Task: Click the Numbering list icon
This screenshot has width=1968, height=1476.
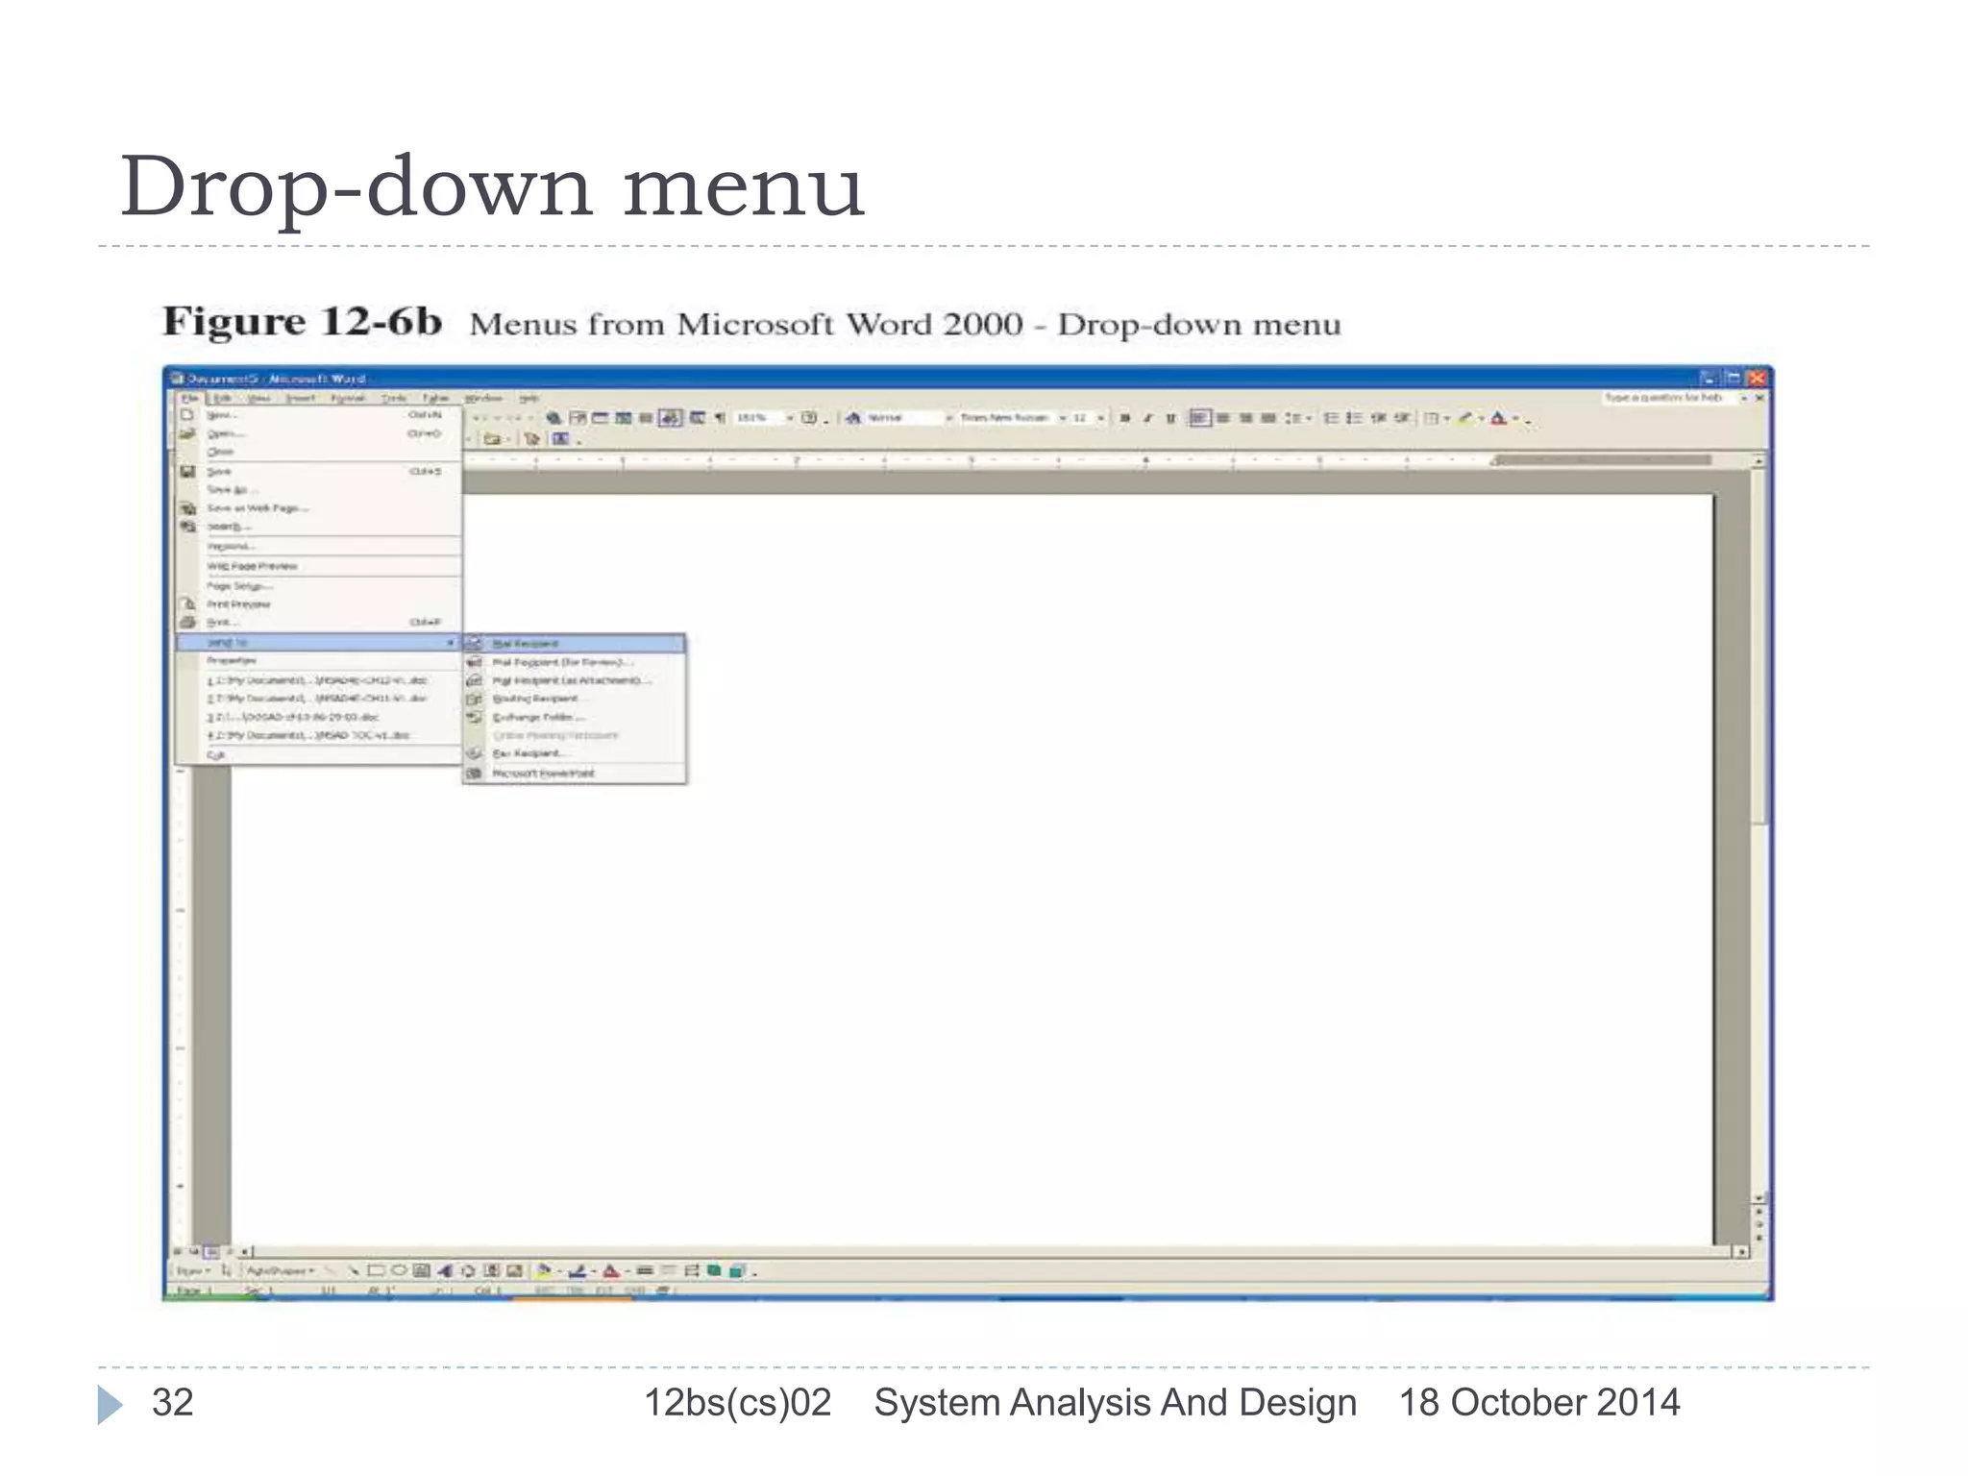Action: click(1331, 418)
